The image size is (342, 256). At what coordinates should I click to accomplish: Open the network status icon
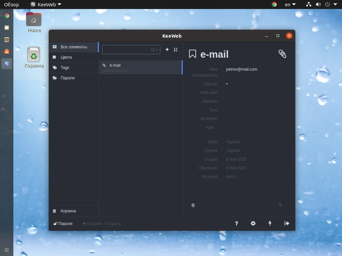309,4
